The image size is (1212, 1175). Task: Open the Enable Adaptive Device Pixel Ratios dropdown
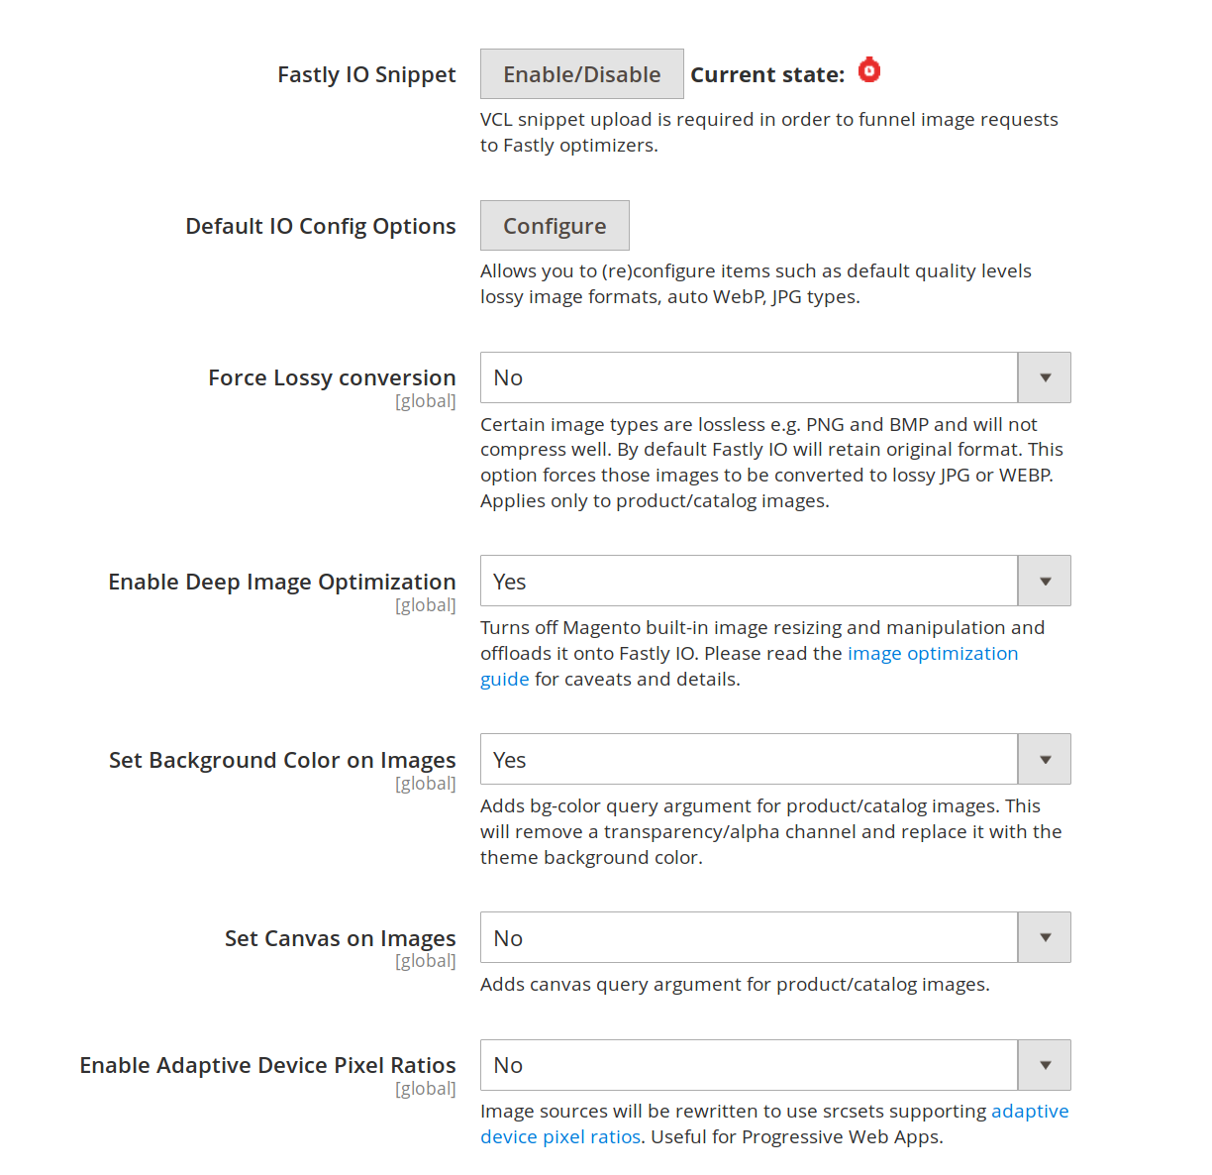pyautogui.click(x=749, y=1065)
